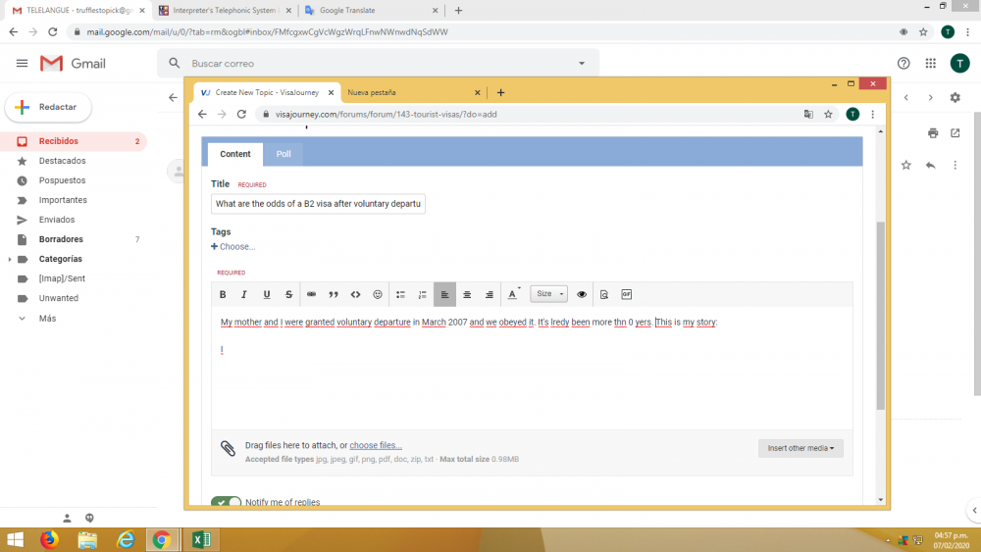Star the open email in Gmail
The width and height of the screenshot is (981, 552).
905,165
